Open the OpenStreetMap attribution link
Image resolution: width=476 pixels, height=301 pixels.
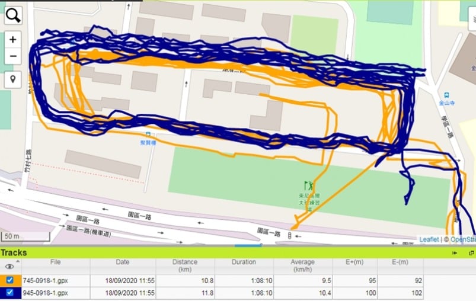463,239
